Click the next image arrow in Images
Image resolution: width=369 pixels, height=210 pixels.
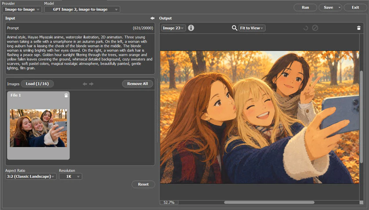click(91, 84)
